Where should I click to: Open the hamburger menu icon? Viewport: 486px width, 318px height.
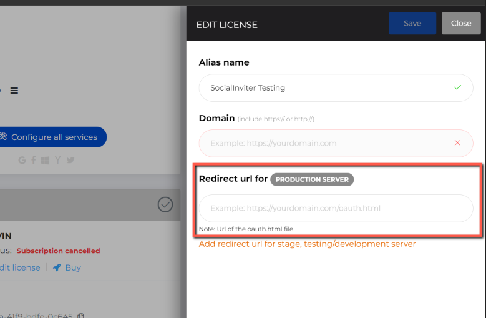14,91
